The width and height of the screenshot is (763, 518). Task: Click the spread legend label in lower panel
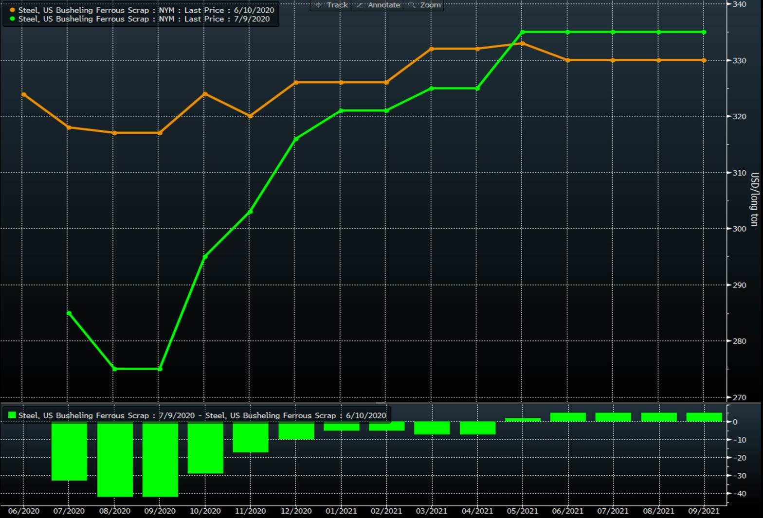tap(202, 415)
